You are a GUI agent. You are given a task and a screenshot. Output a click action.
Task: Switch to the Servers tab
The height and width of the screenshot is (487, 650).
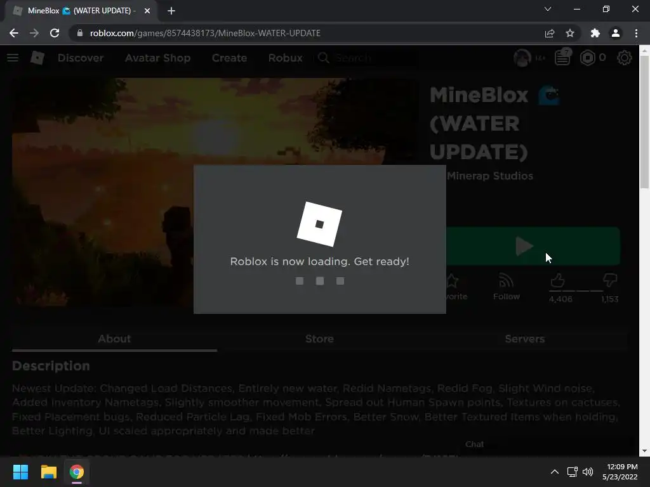click(525, 339)
